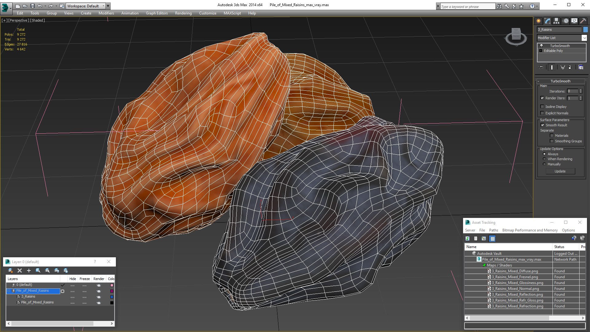Click Create New Layer icon in Layer dialog
The image size is (590, 332).
click(x=10, y=271)
